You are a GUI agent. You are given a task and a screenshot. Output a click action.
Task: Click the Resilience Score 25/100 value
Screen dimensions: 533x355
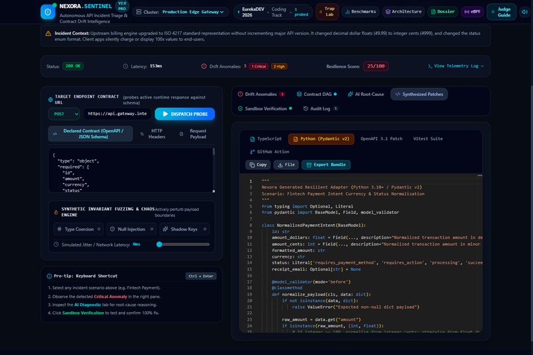coord(376,66)
